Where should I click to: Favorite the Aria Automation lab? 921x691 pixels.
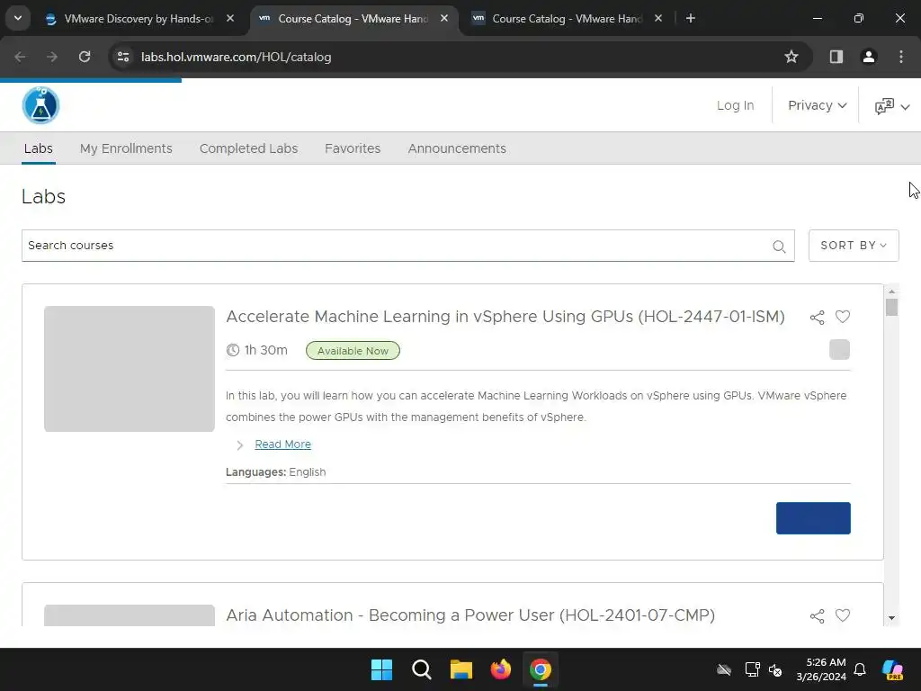click(843, 615)
